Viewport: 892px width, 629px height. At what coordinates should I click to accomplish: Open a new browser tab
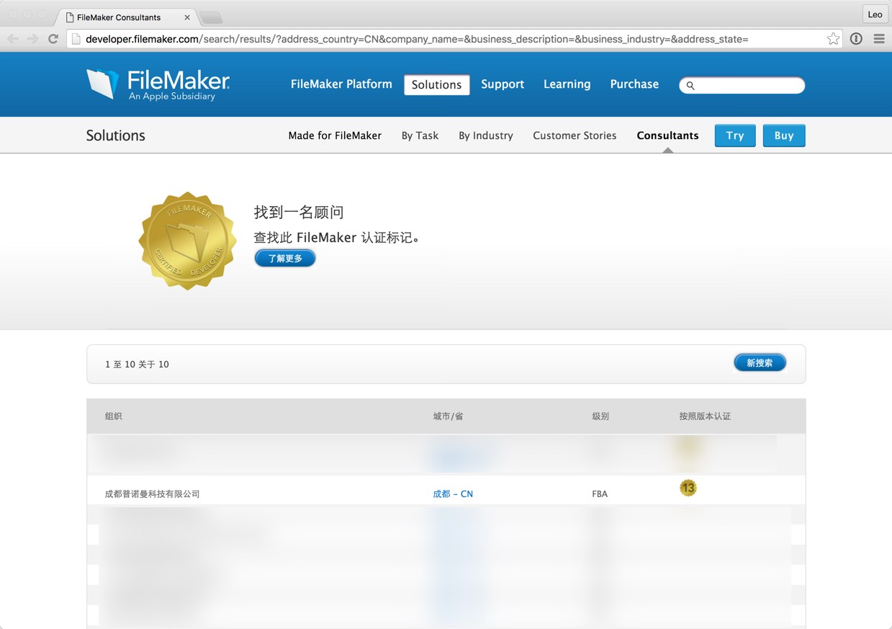coord(211,17)
